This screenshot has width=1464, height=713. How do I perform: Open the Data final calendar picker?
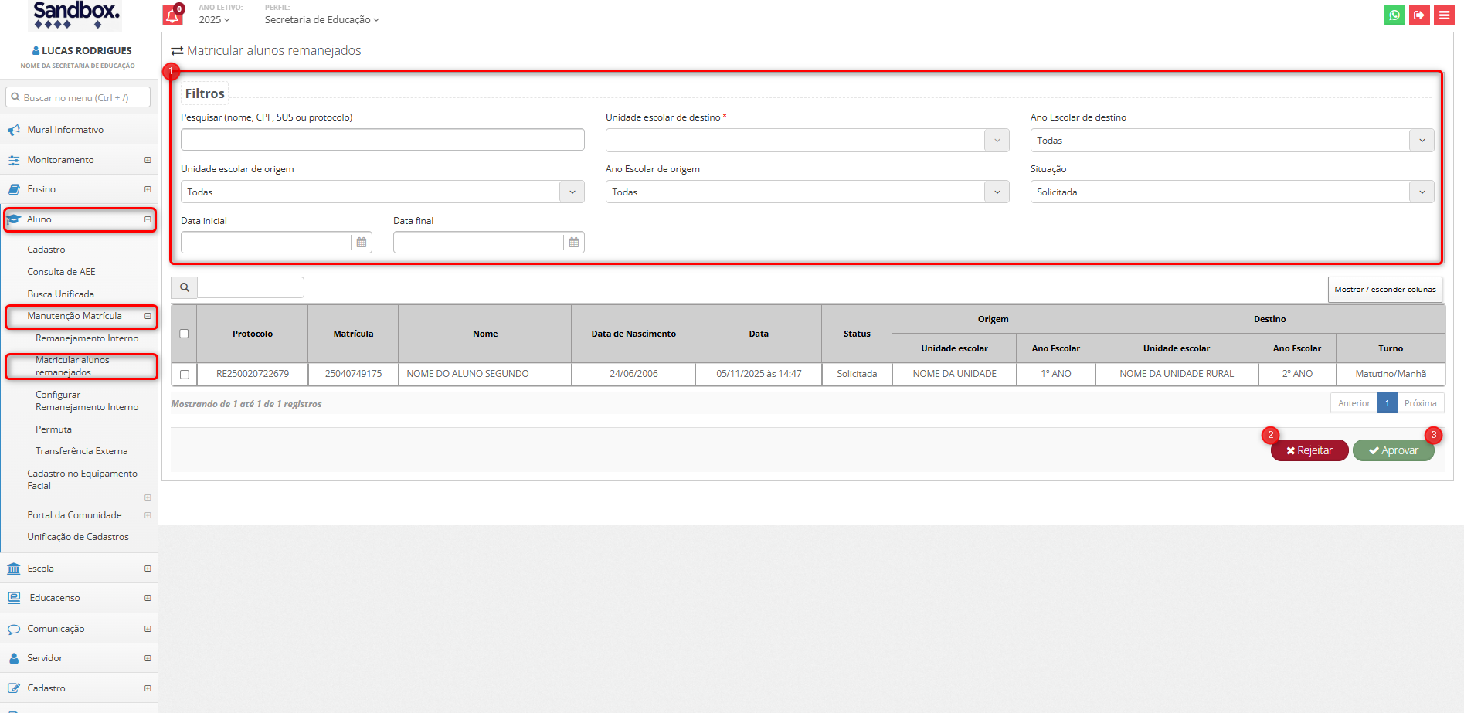573,243
